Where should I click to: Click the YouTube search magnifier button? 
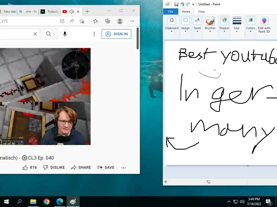49,34
